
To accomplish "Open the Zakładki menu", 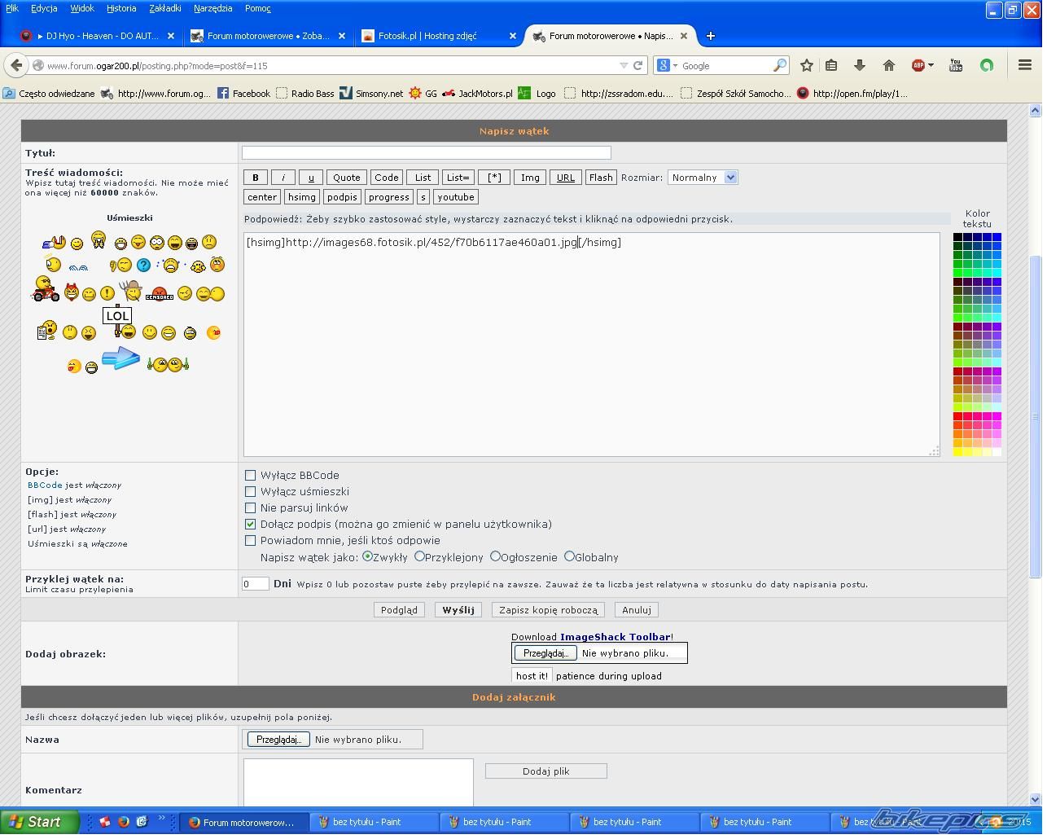I will tap(164, 8).
